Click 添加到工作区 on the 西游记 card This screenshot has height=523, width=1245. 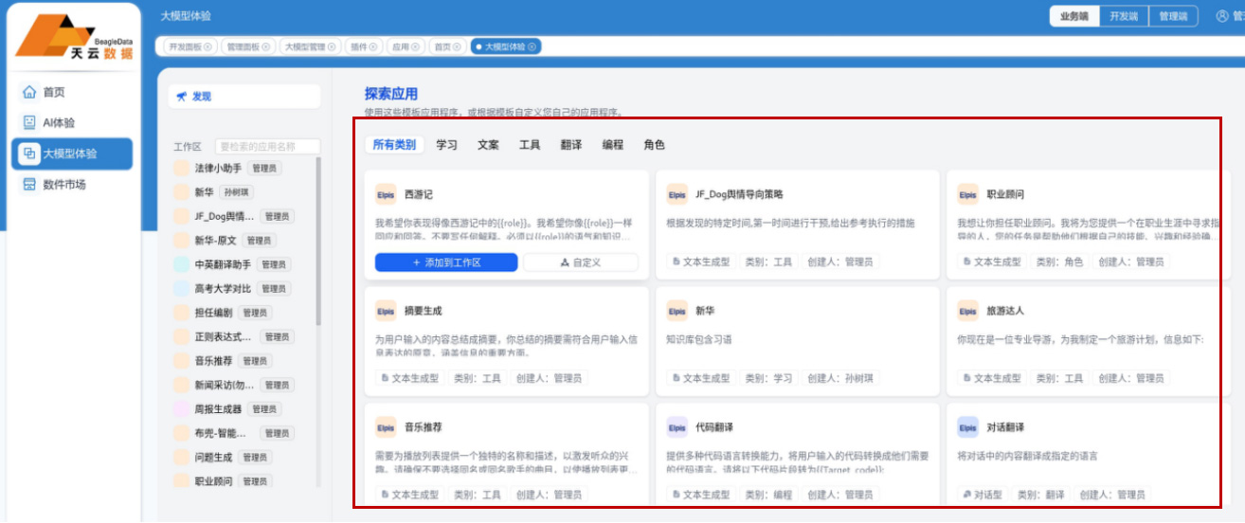tap(446, 262)
